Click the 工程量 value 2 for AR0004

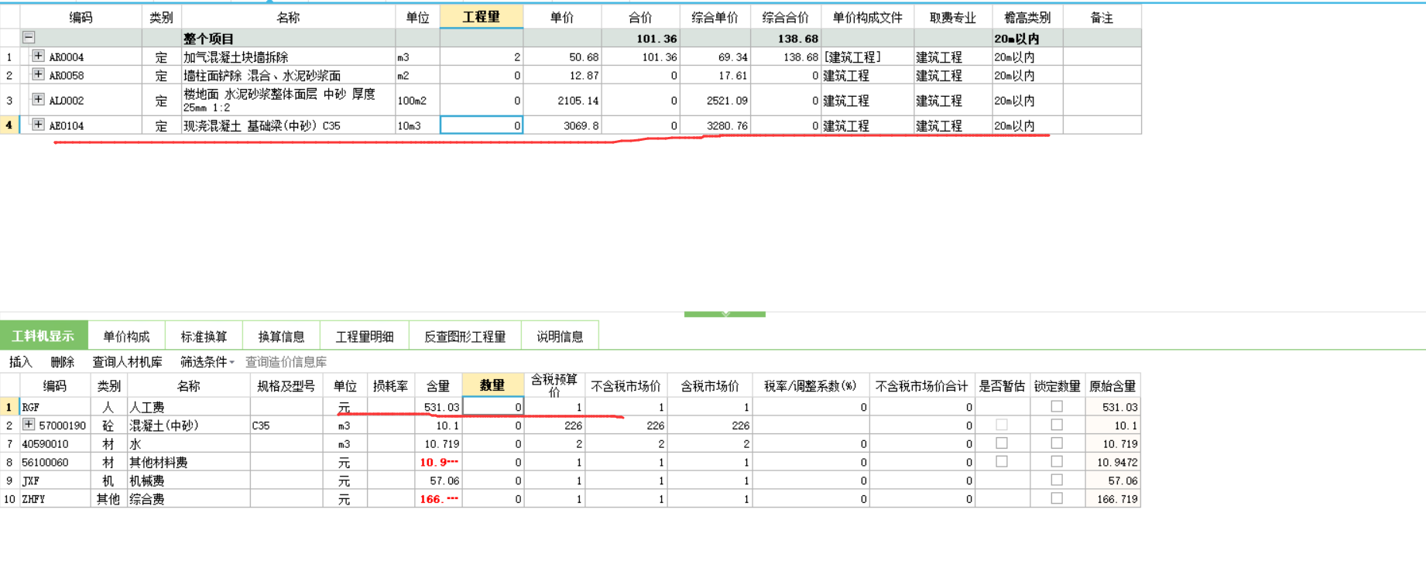click(482, 56)
